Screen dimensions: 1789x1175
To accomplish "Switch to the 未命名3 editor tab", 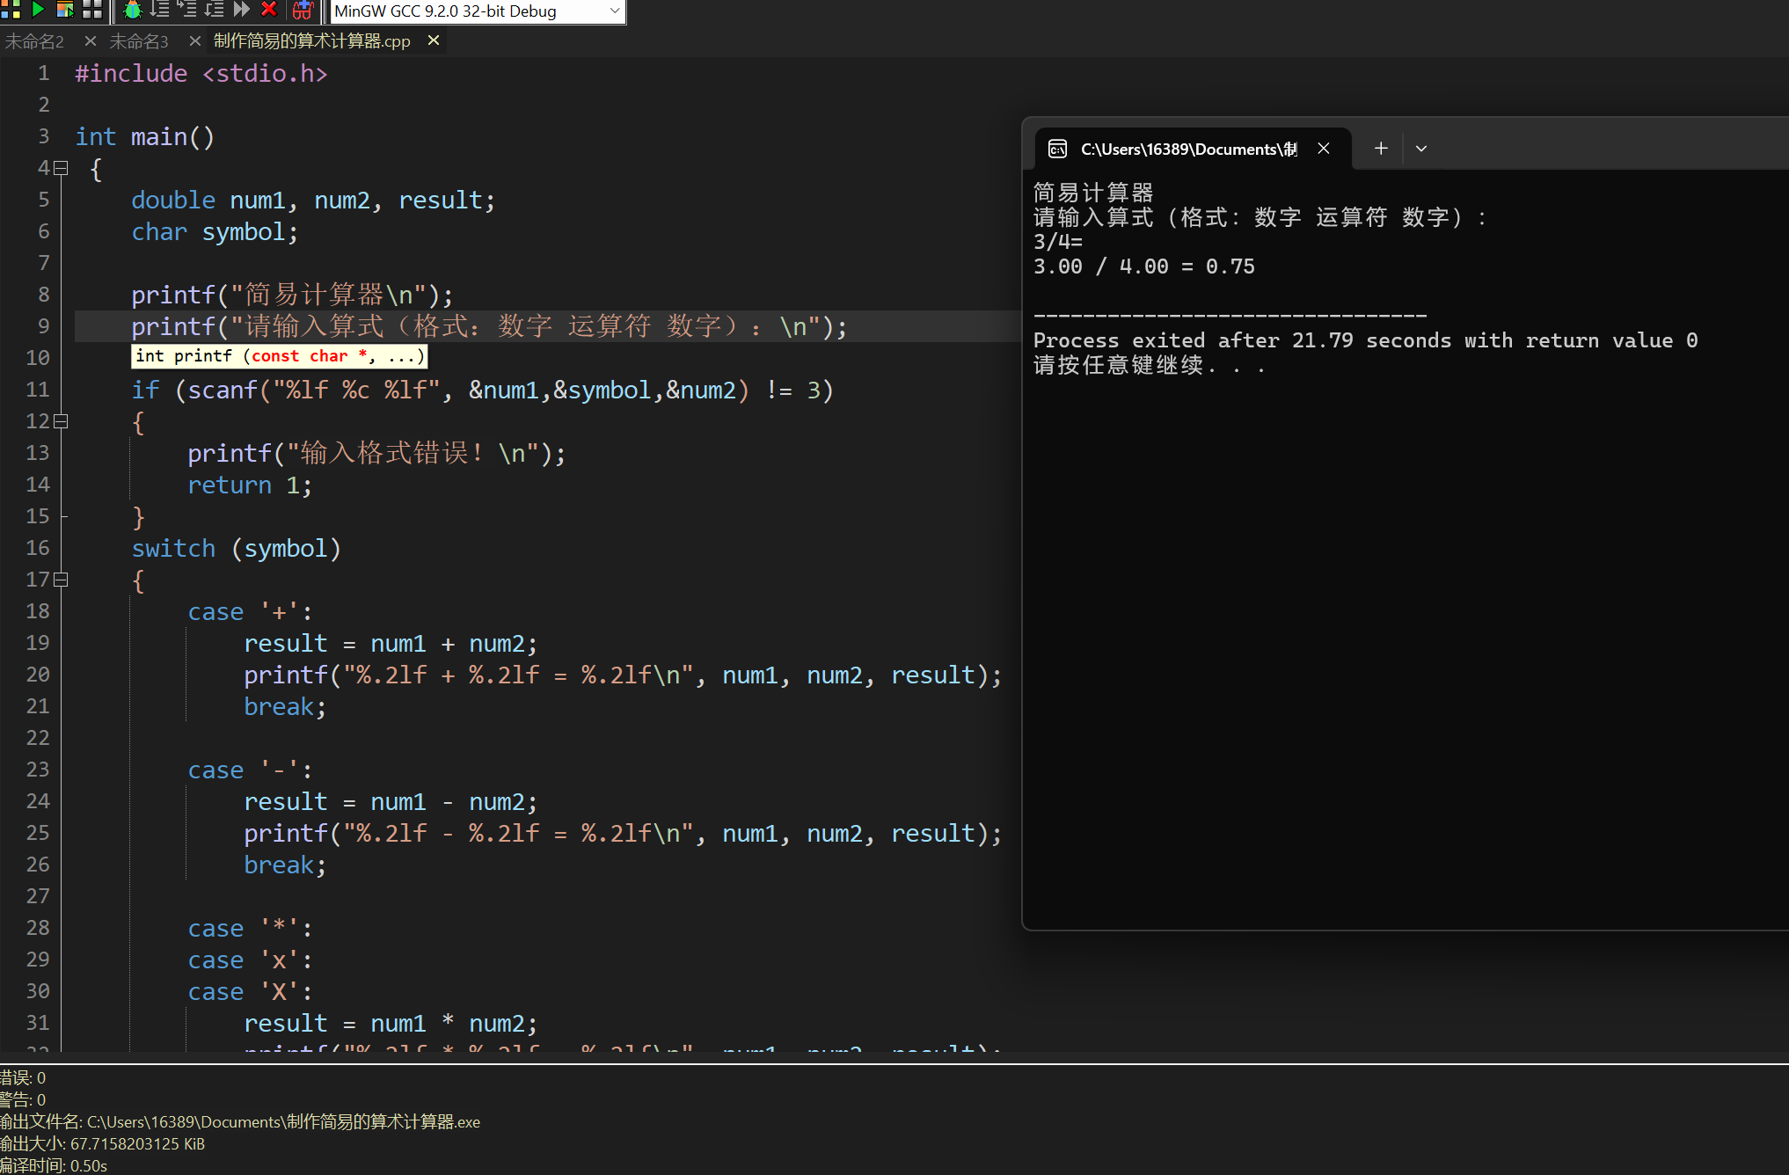I will (x=138, y=41).
